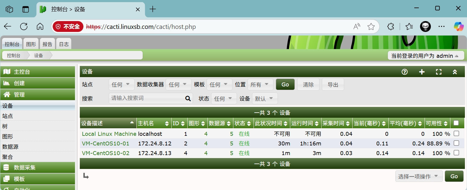Open the Copilot sidebar icon
Viewport: 467px width, 190px height.
(459, 26)
